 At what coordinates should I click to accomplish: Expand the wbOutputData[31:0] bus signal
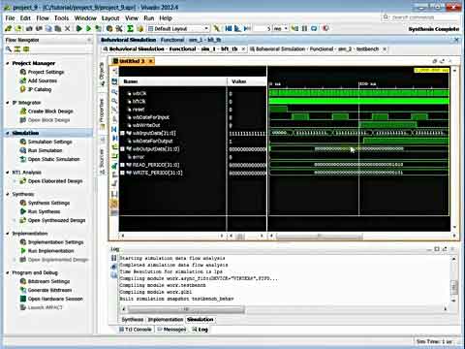coord(122,149)
